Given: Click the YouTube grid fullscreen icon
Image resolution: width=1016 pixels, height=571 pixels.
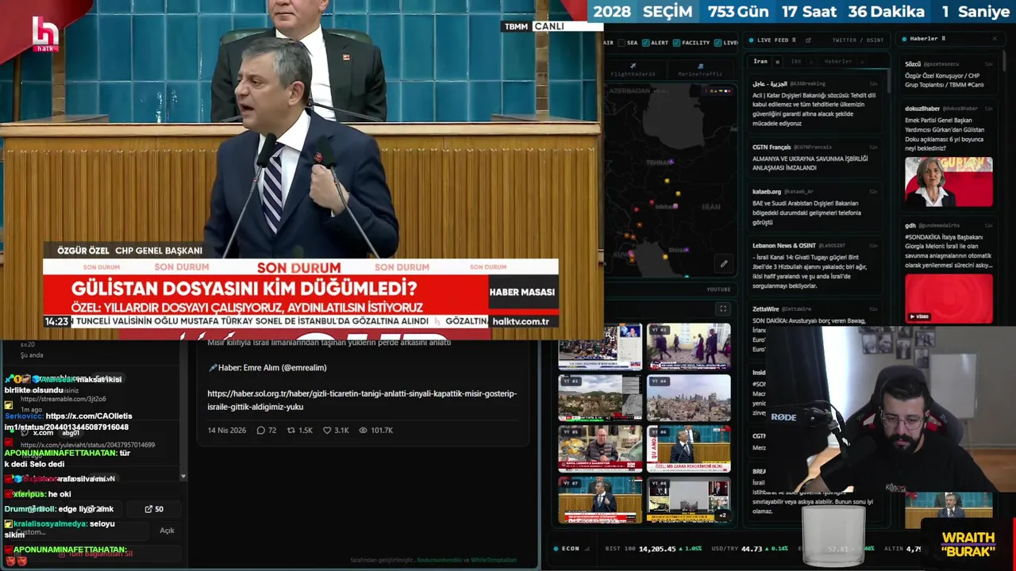Looking at the screenshot, I should [x=722, y=308].
